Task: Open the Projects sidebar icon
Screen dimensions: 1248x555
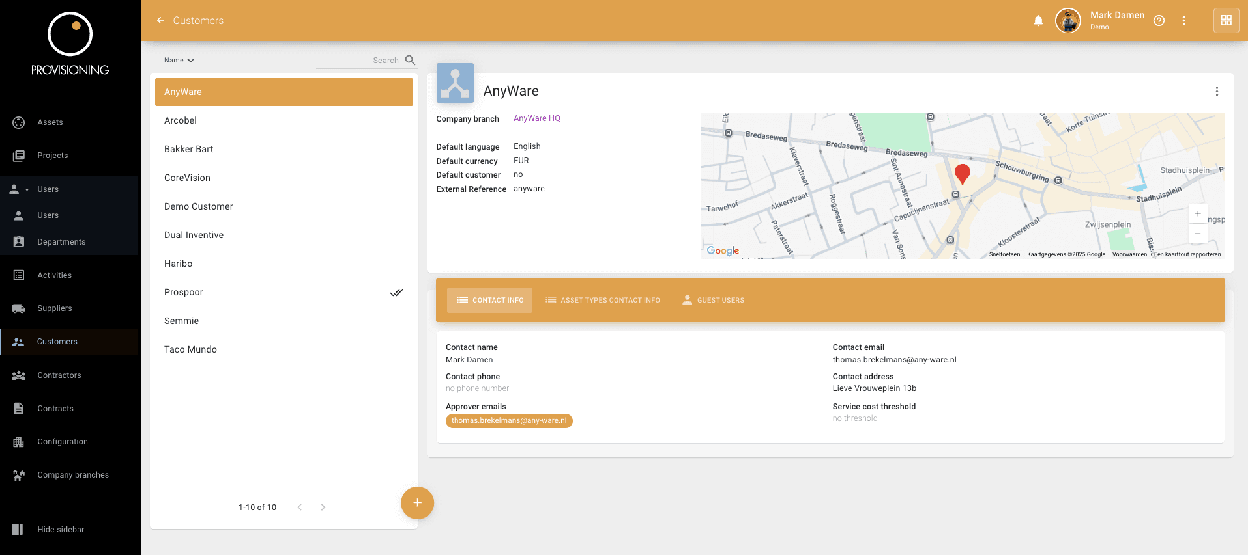Action: [x=19, y=156]
